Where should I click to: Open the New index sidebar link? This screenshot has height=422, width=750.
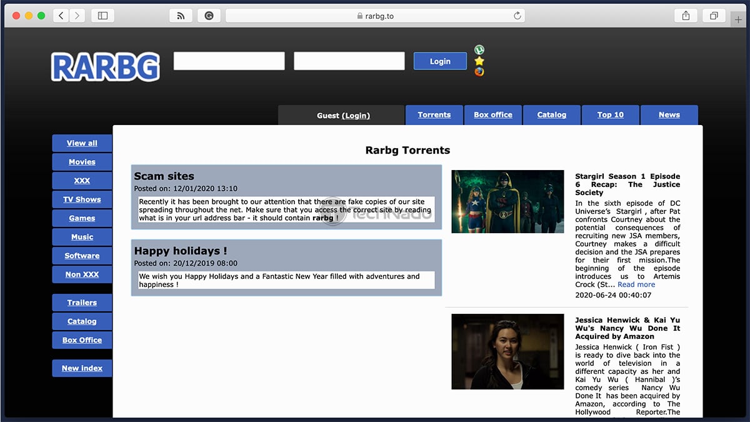pyautogui.click(x=82, y=368)
